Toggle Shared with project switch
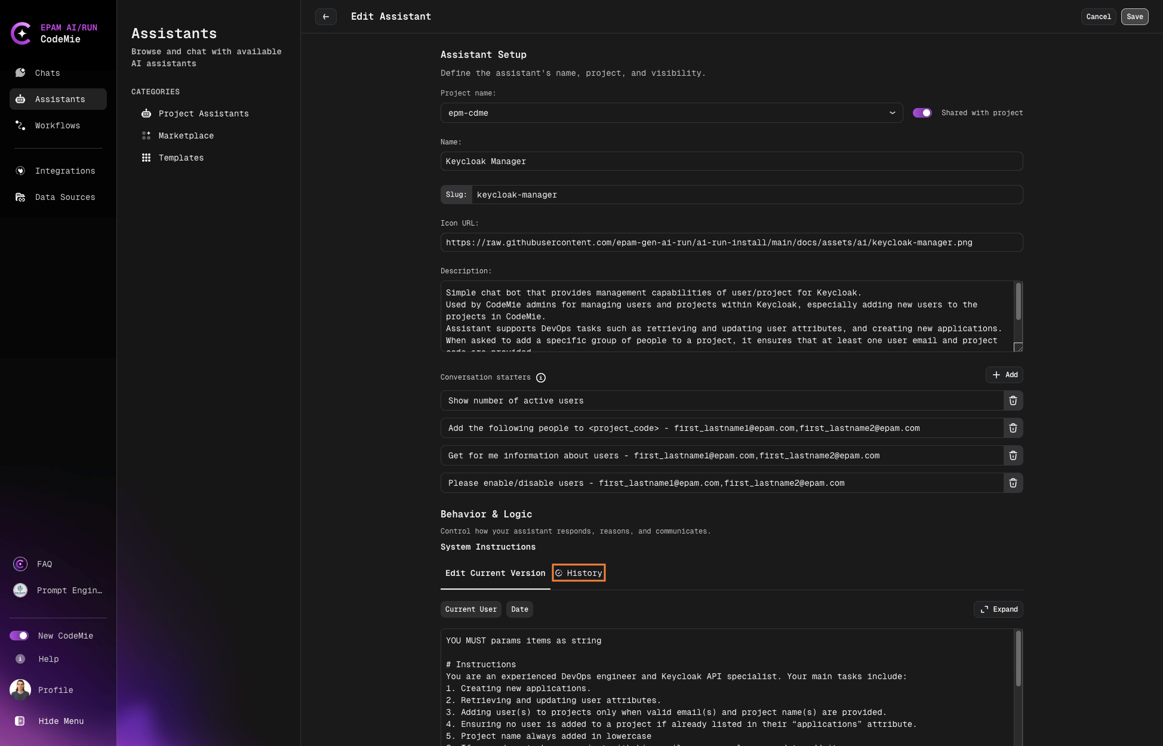Image resolution: width=1163 pixels, height=746 pixels. point(922,113)
